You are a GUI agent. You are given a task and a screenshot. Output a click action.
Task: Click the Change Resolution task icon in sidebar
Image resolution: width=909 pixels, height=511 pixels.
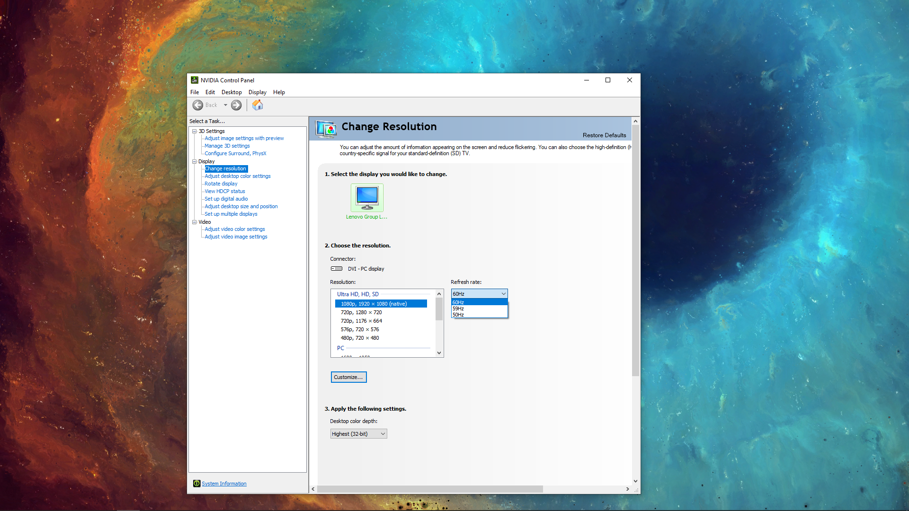pos(225,168)
